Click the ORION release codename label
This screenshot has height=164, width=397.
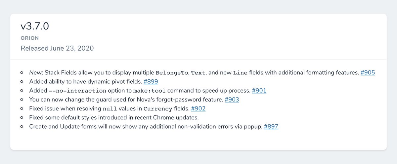(30, 38)
